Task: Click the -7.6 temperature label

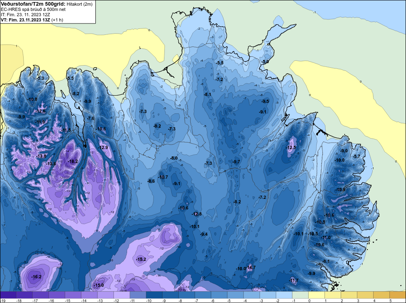Action: [91, 118]
